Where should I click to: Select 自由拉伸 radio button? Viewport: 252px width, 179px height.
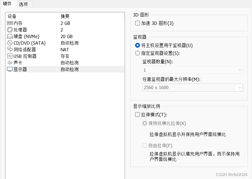pos(145,145)
